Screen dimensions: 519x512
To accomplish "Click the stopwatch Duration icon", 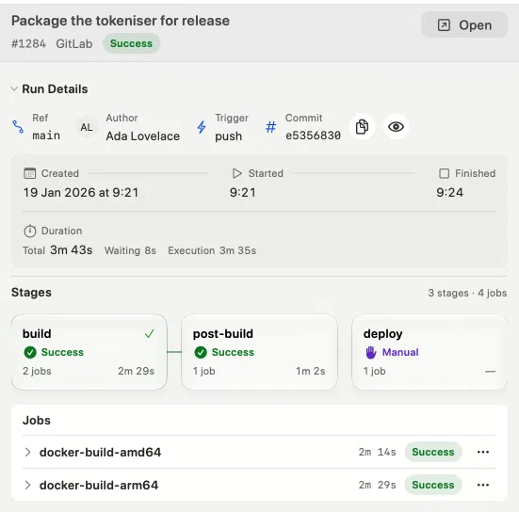I will pyautogui.click(x=30, y=231).
